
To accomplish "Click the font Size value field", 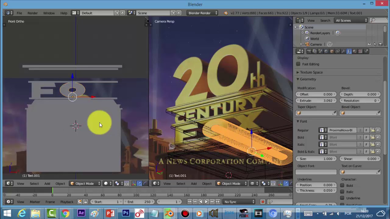I will (316, 159).
